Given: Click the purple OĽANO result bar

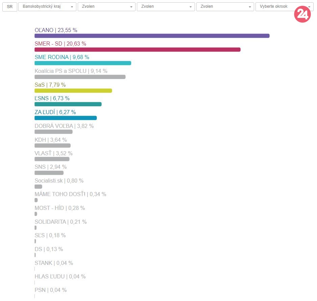Looking at the screenshot, I should 152,36.
